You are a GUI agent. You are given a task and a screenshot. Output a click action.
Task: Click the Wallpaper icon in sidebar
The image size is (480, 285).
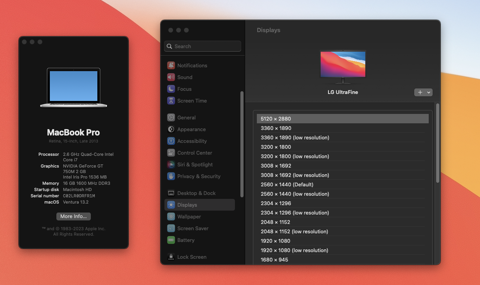coord(171,216)
